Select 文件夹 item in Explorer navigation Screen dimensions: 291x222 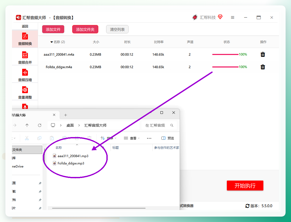27,150
